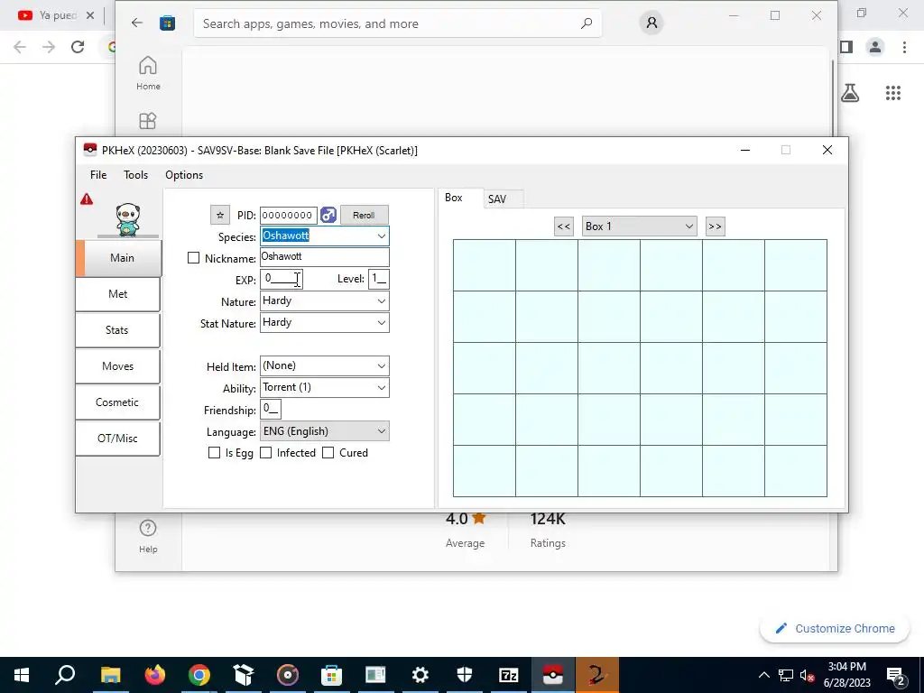Check the Cured checkbox

point(328,453)
